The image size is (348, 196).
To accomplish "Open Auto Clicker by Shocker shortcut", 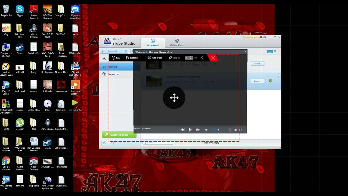I will point(48,183).
